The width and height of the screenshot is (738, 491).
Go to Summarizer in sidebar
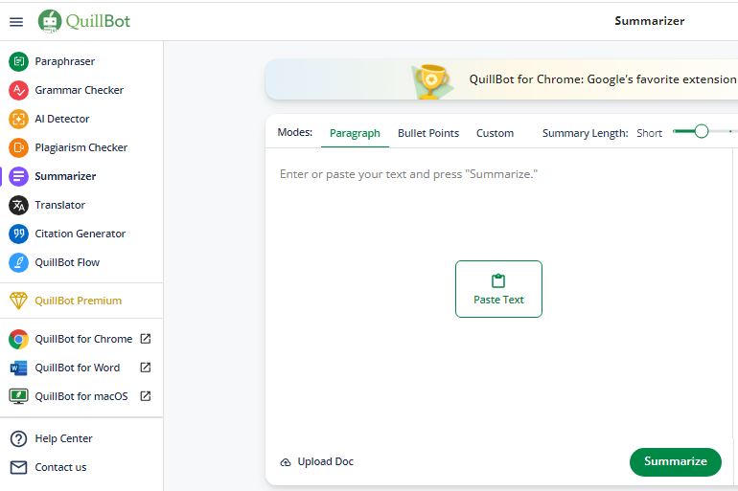tap(65, 176)
